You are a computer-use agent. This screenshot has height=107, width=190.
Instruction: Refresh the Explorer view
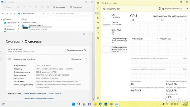tap(48, 13)
